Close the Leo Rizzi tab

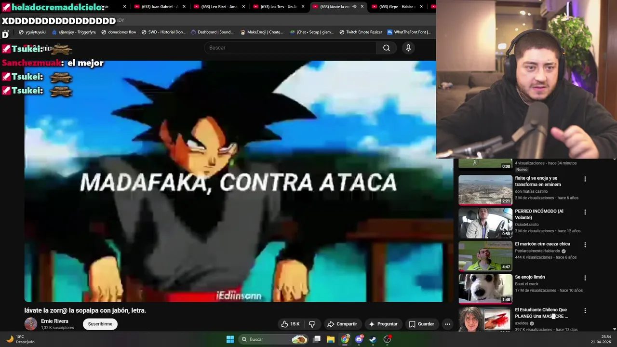point(243,7)
